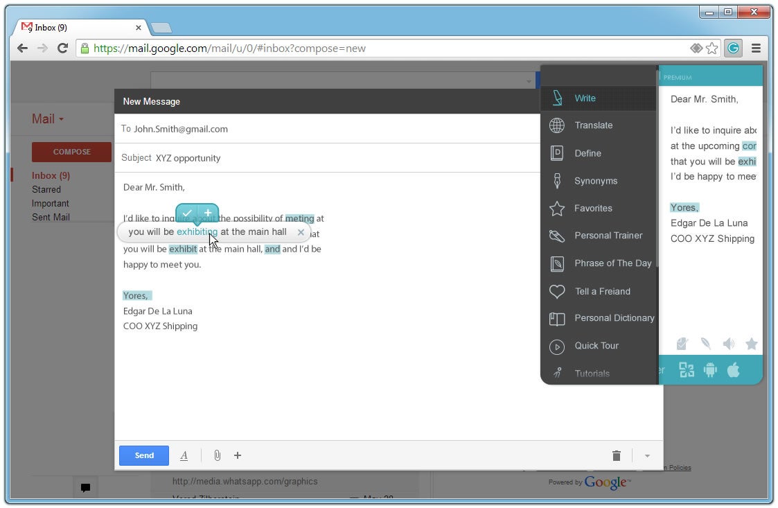This screenshot has height=508, width=778.
Task: Attach a file with paperclip icon
Action: [217, 455]
